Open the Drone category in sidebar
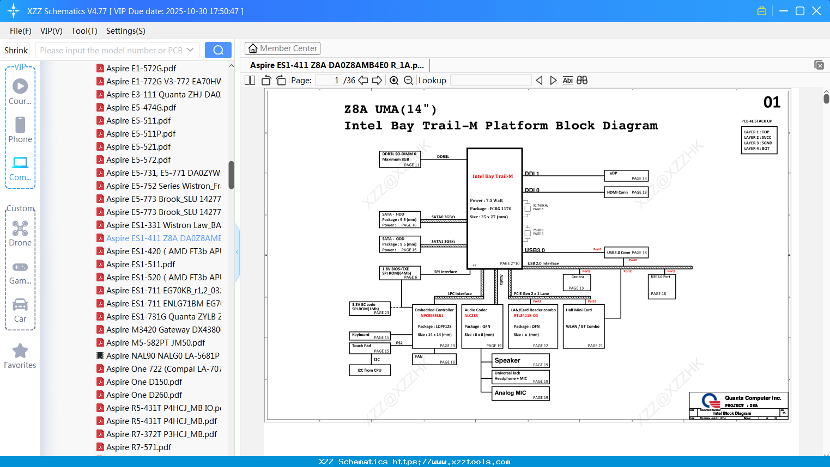Image resolution: width=830 pixels, height=467 pixels. pos(20,234)
